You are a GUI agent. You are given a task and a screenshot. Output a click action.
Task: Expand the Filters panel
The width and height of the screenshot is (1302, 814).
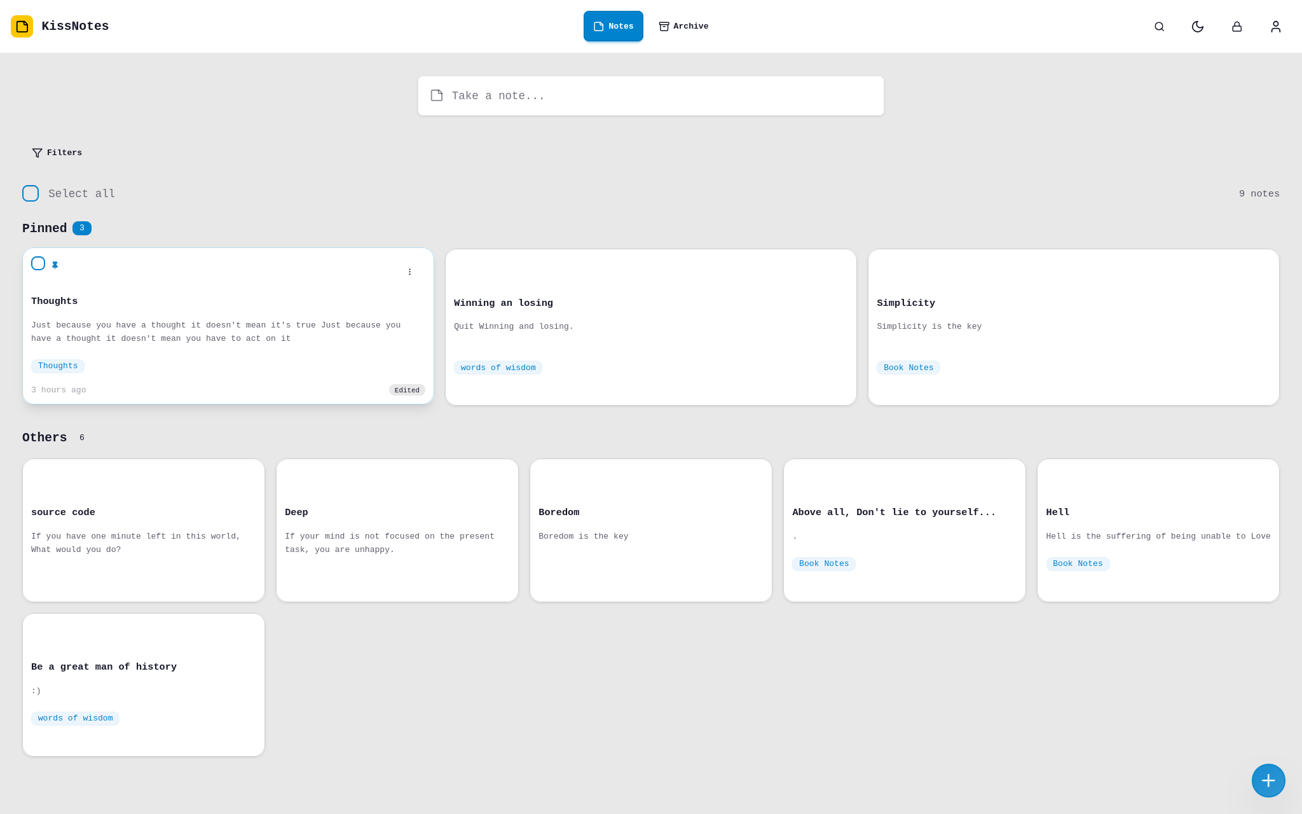[x=57, y=153]
